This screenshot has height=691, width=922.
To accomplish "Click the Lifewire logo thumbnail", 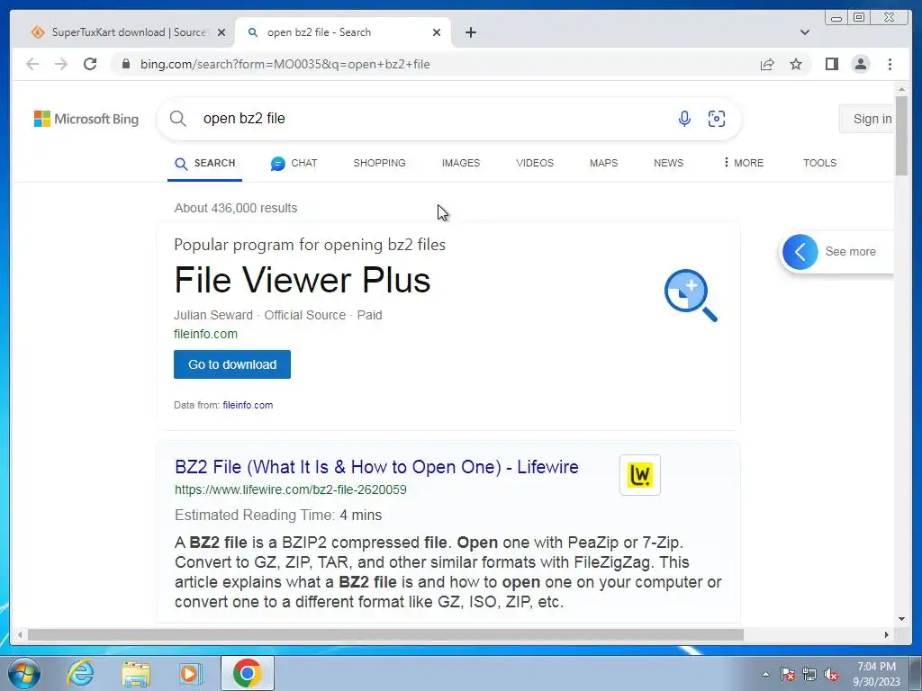I will point(640,475).
